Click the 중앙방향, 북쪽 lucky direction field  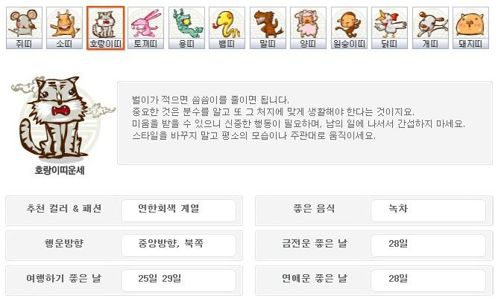pos(178,245)
